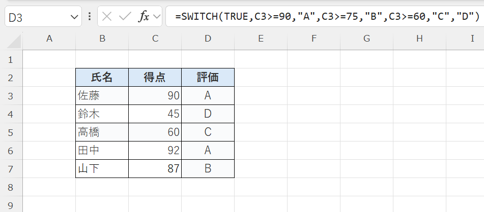The image size is (484, 212).
Task: Select column G header
Action: coord(366,39)
